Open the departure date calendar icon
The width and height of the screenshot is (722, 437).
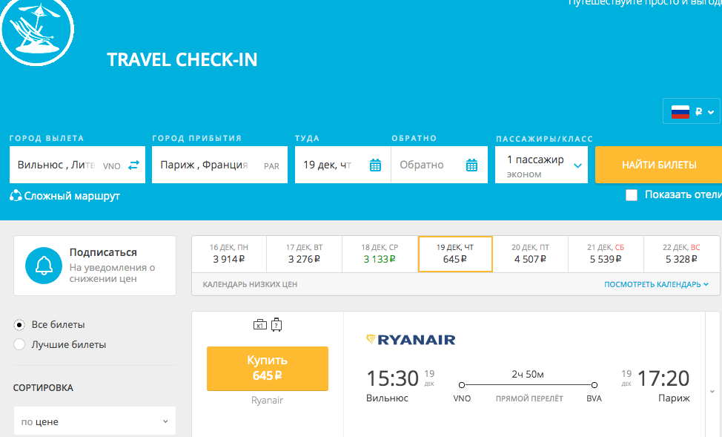[x=375, y=165]
